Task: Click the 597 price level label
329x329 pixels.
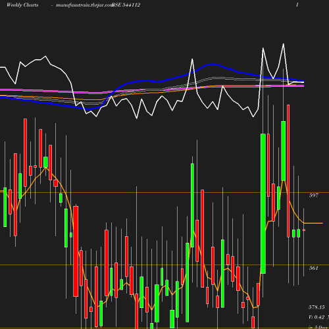Action: 314,195
